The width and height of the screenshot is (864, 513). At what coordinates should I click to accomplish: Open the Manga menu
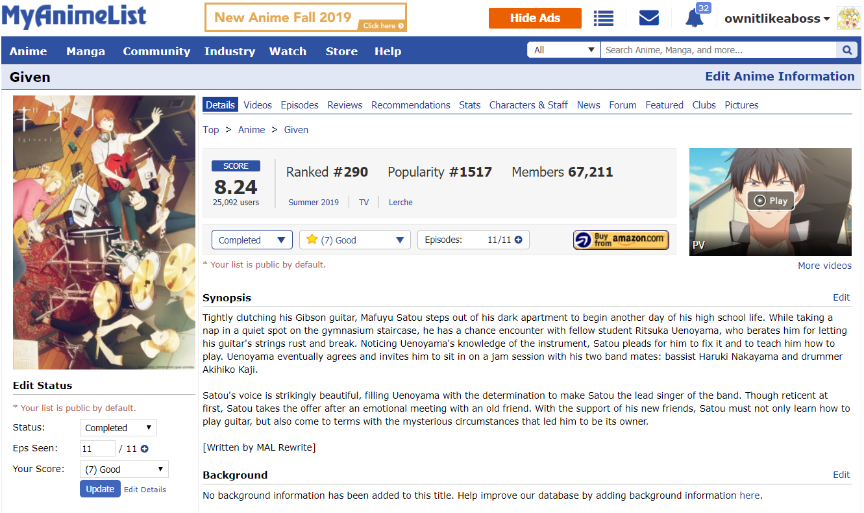86,51
